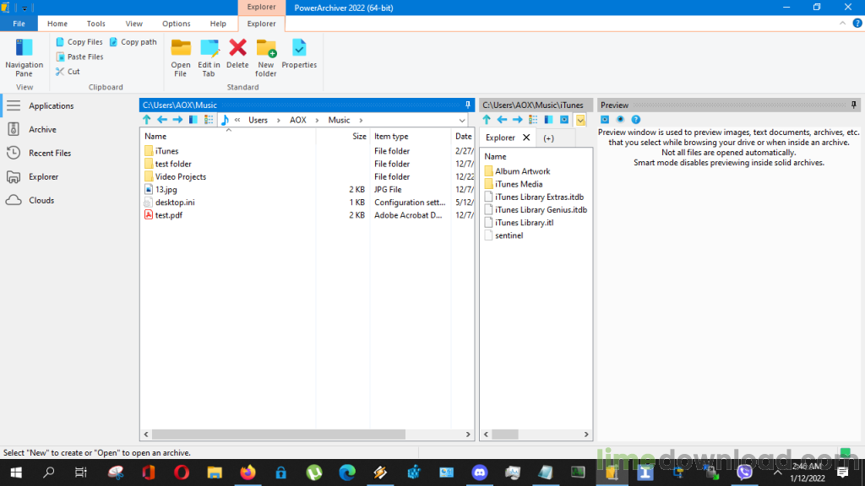Screen dimensions: 865x486
Task: Expand the yellow dropdown in iTunes pane toolbar
Action: pos(581,120)
